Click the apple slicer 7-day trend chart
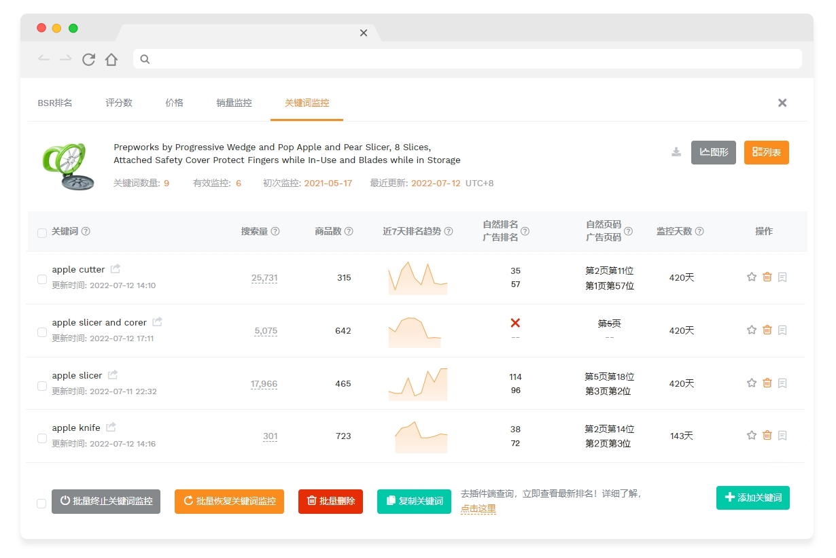Image resolution: width=836 pixels, height=558 pixels. tap(417, 384)
